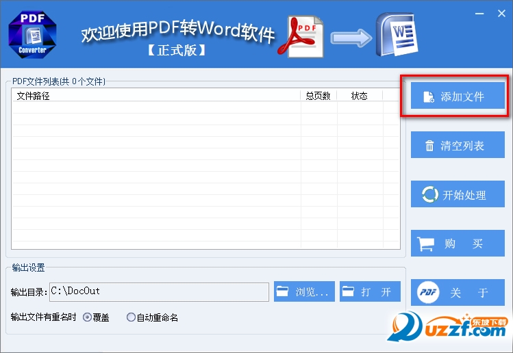Close the PDF转Word window
The width and height of the screenshot is (513, 353).
[x=501, y=14]
